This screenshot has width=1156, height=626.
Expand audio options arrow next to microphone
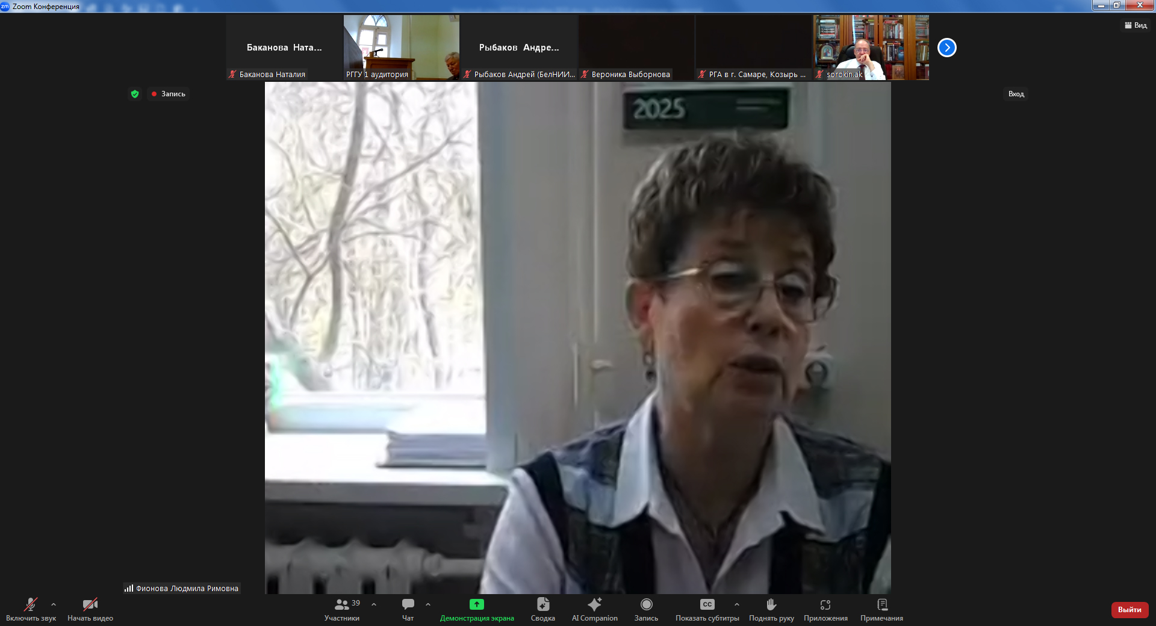[x=54, y=604]
